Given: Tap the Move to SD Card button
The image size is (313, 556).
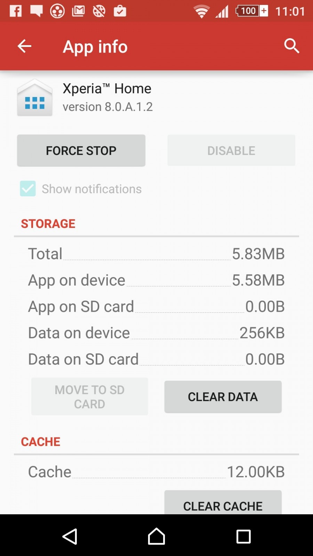Looking at the screenshot, I should 89,396.
